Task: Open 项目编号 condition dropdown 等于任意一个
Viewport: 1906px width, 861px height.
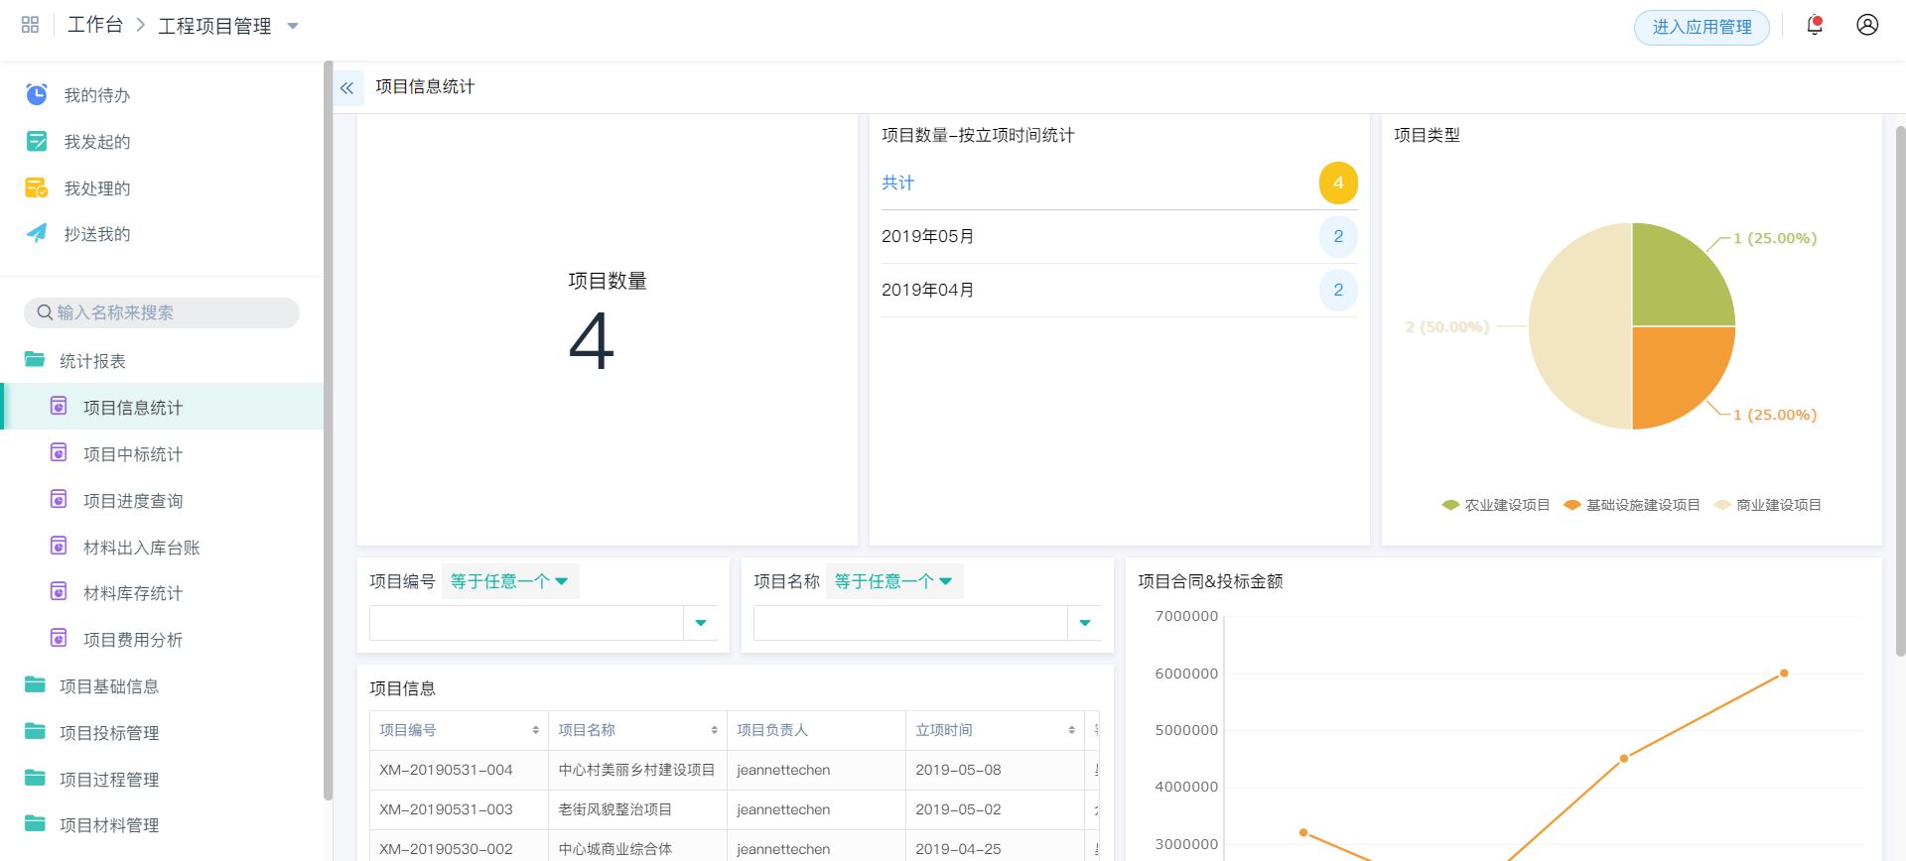Action: (x=508, y=581)
